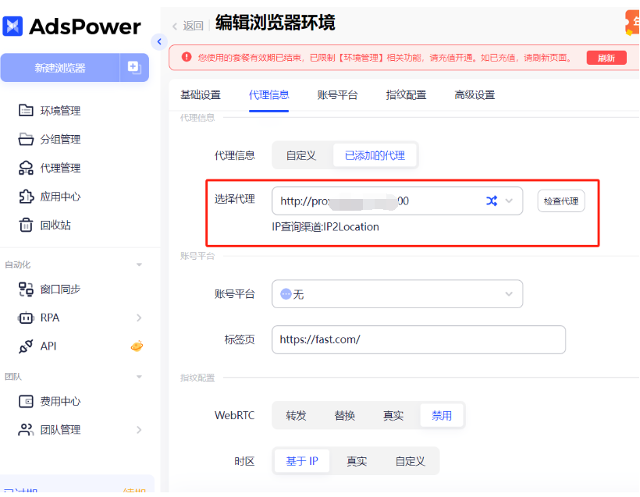Viewport: 640px width, 497px height.
Task: Select 自定义 for 代理信息
Action: [300, 155]
